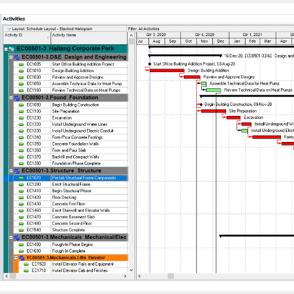This screenshot has height=294, width=294.
Task: Click the WBS icon beside Structure
Action: click(x=17, y=171)
